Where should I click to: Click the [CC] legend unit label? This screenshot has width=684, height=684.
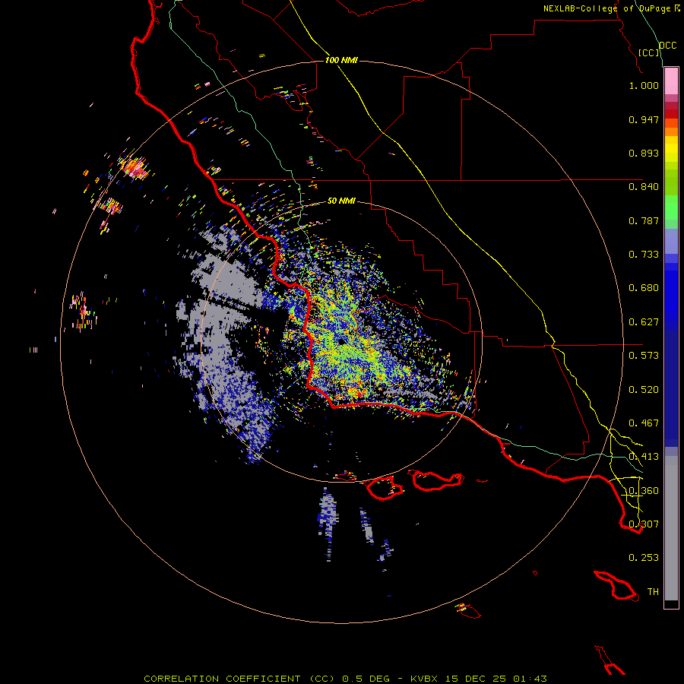649,52
